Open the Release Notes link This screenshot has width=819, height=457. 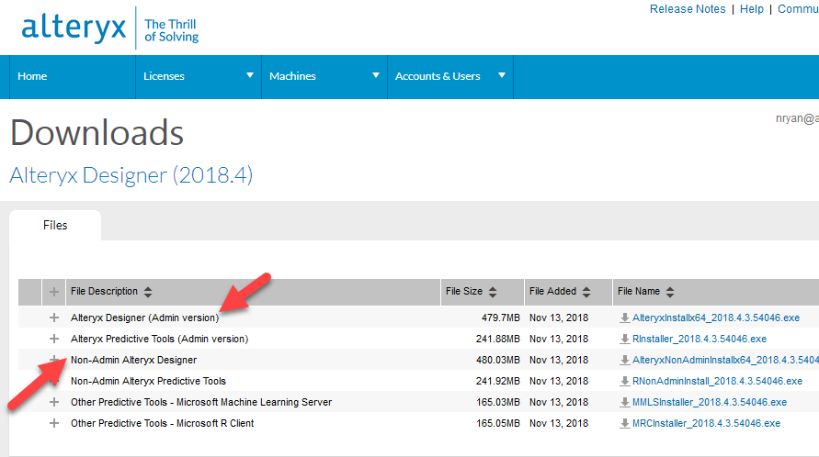(x=688, y=9)
